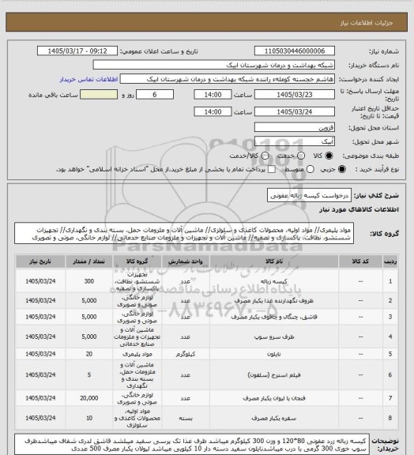The image size is (414, 455).
Task: Click the delivery city field آبیک
Action: click(295, 141)
